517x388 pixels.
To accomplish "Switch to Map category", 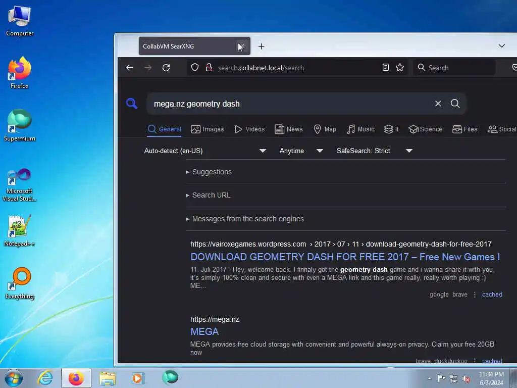I will click(x=325, y=129).
